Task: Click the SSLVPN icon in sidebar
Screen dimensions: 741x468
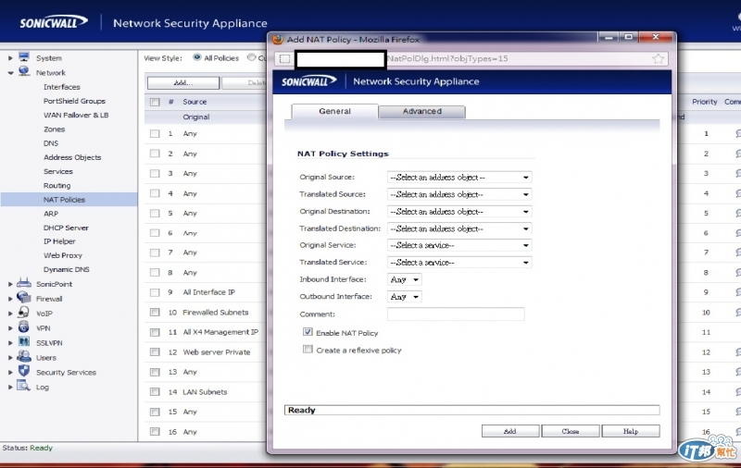Action: coord(24,341)
